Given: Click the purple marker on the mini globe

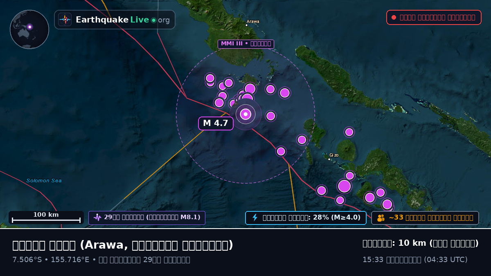Looking at the screenshot, I should [x=29, y=27].
